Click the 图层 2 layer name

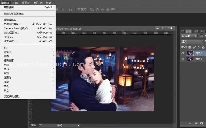click(x=198, y=53)
